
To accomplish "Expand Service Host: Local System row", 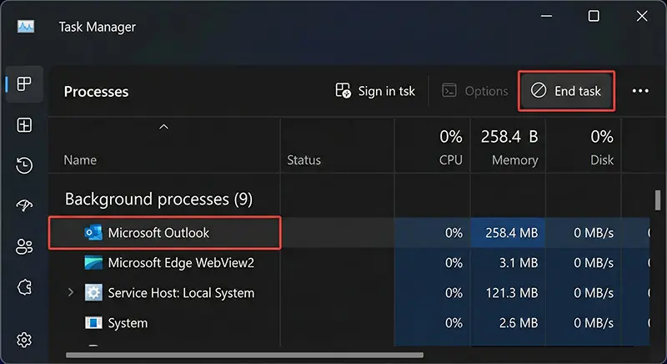I will [71, 292].
